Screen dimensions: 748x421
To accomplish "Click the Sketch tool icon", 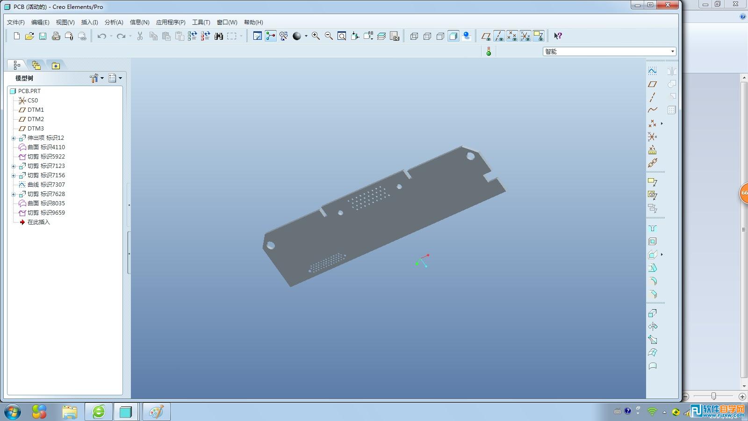I will 653,71.
